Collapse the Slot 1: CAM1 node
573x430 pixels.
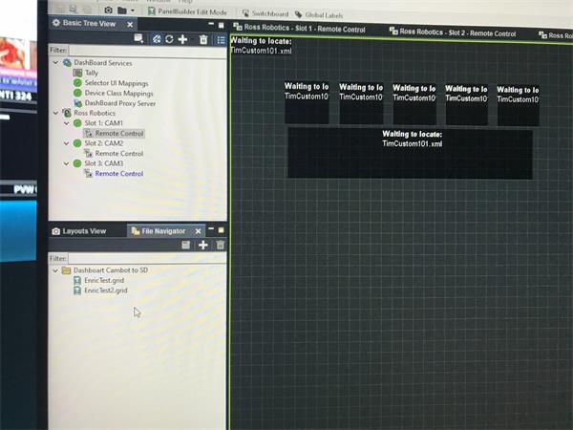click(66, 123)
